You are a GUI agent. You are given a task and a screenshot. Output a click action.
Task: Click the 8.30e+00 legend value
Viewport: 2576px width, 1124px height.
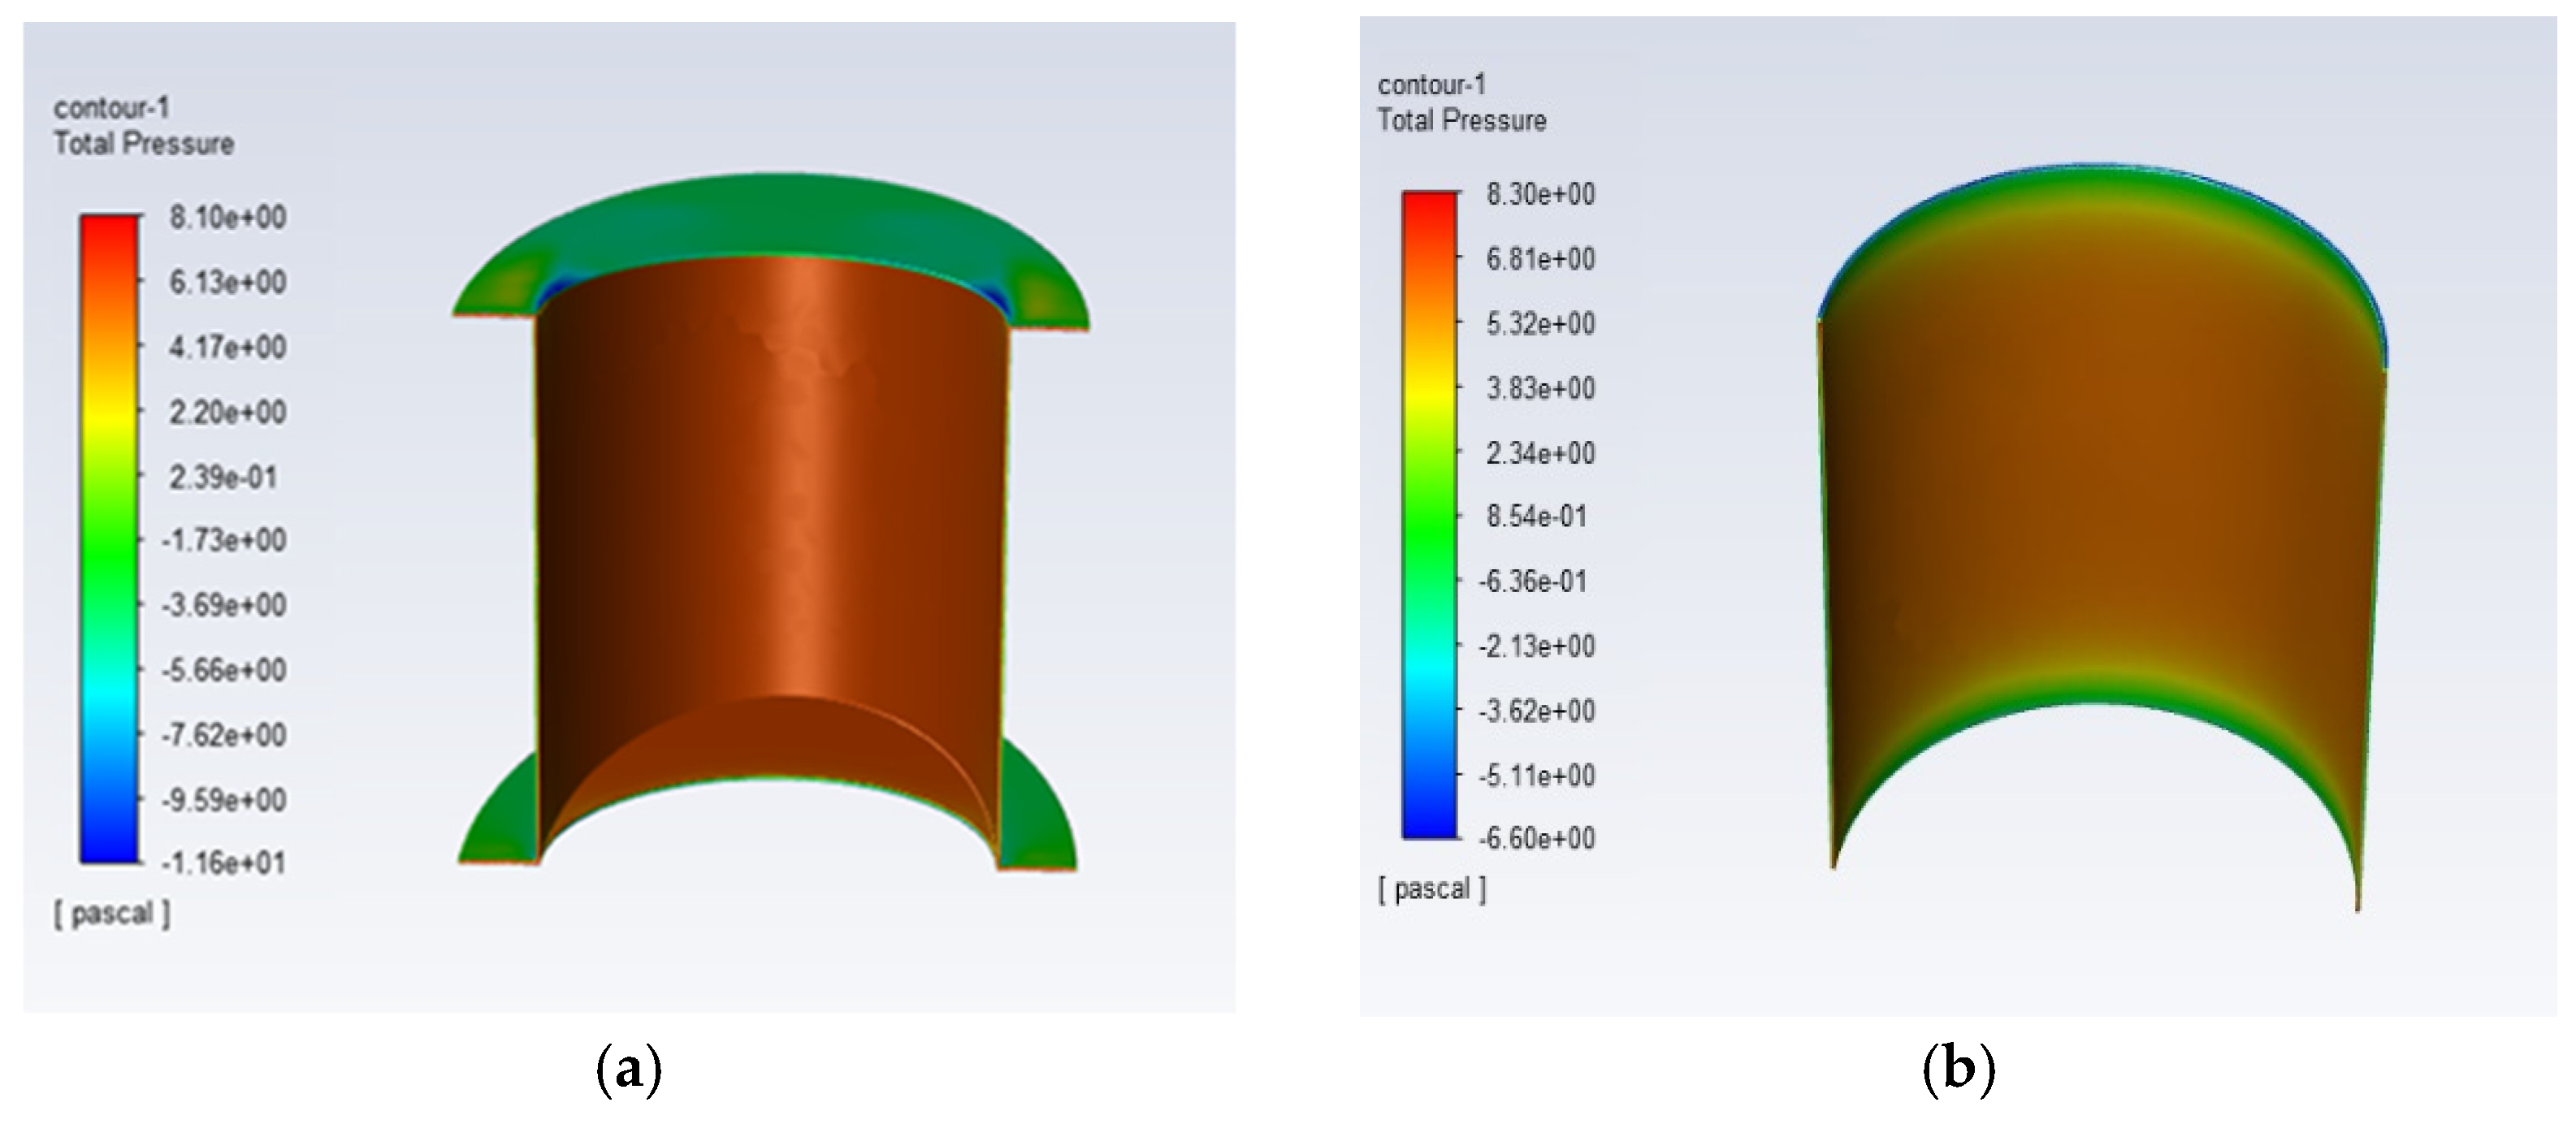click(x=1540, y=193)
